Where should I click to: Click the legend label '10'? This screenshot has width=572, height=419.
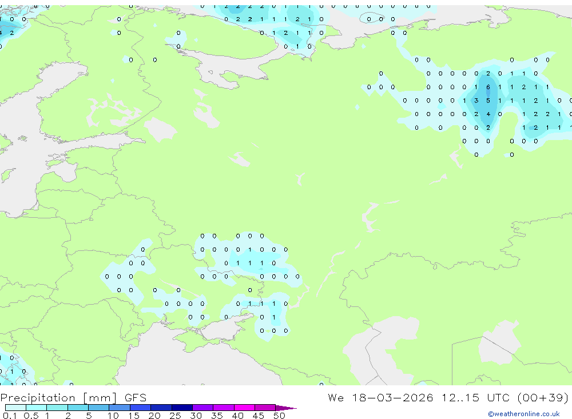point(113,416)
